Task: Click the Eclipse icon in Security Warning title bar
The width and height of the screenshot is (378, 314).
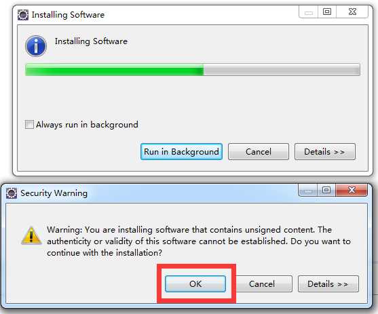Action: pos(12,193)
